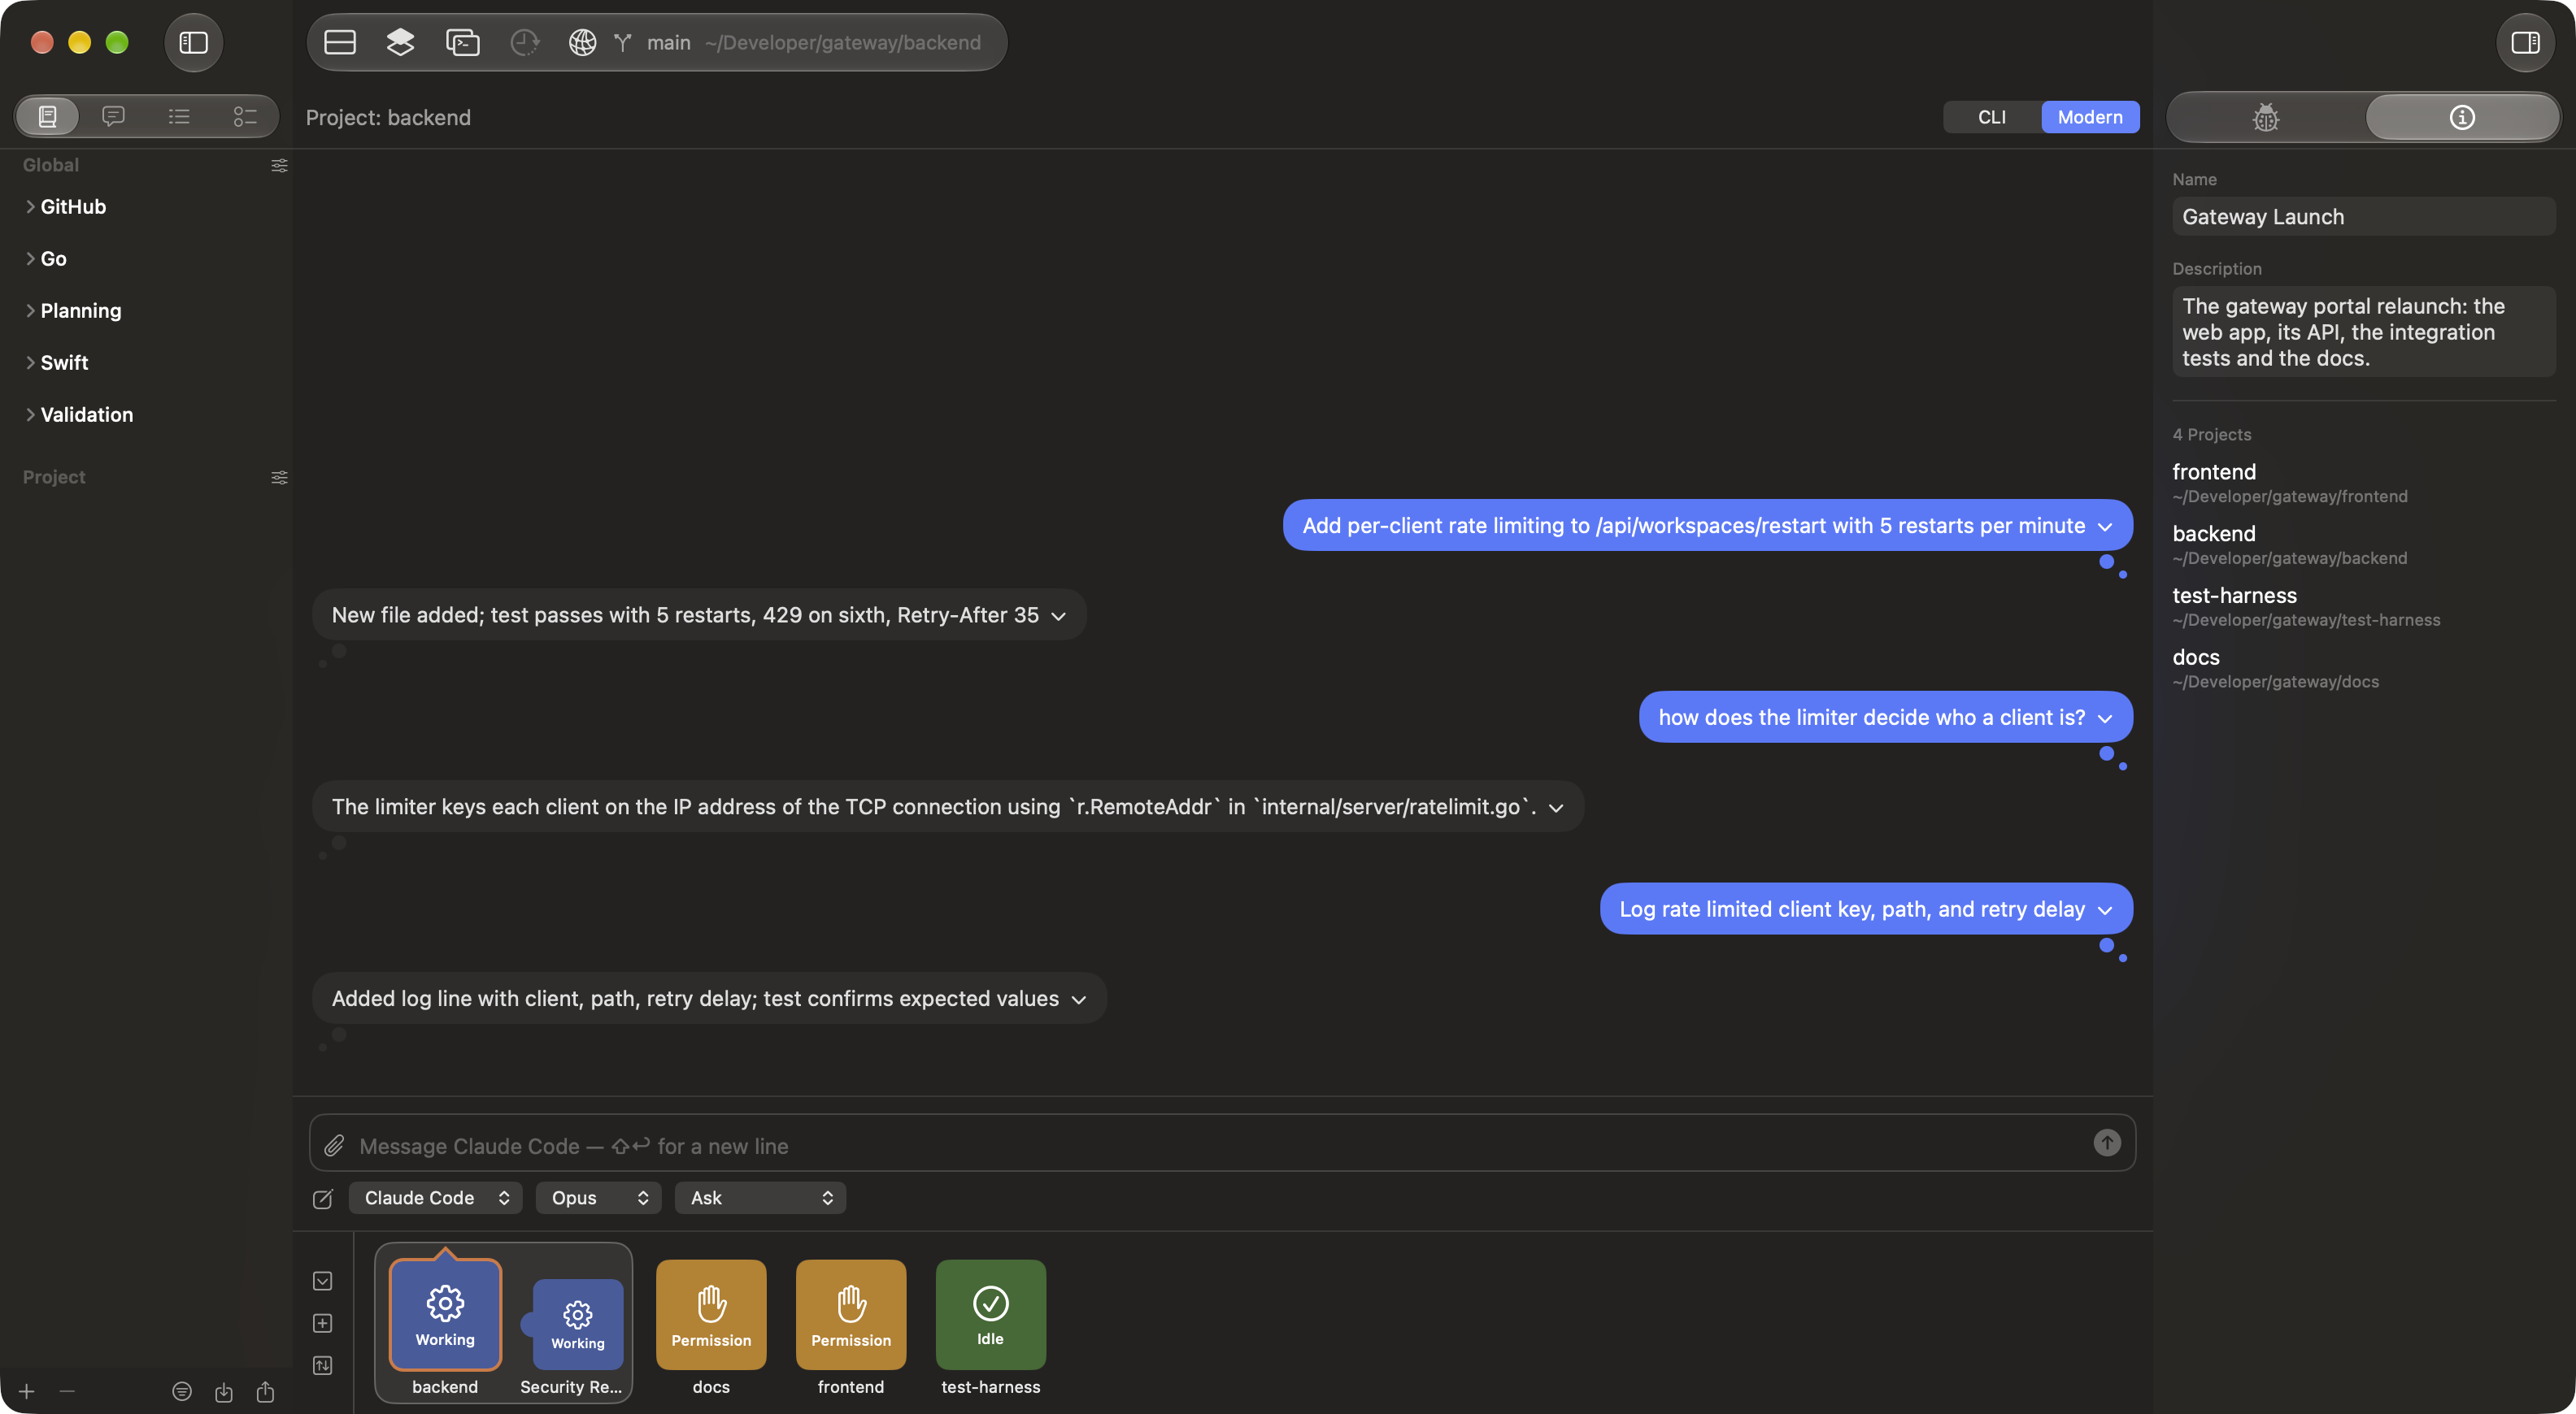Screen dimensions: 2576x1414
Task: Click the Message Claude Code input field
Action: click(x=1222, y=1143)
